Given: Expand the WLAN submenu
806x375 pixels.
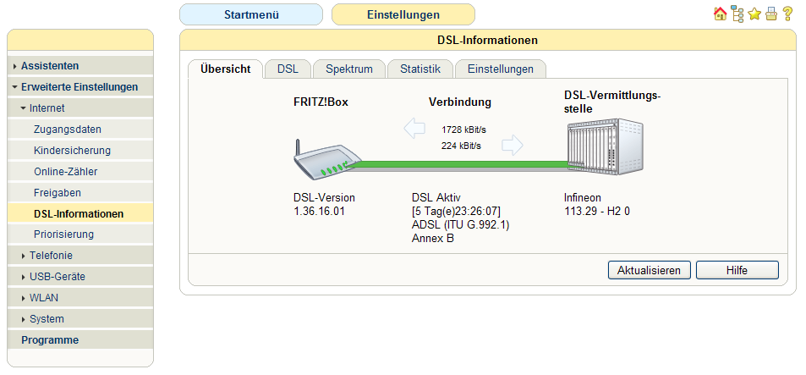Looking at the screenshot, I should point(43,297).
